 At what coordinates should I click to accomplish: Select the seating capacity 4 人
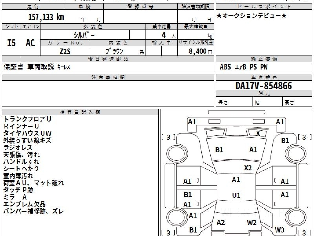click(169, 35)
